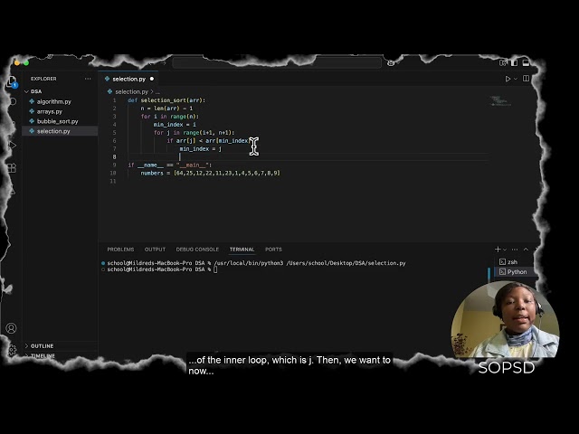Open the run options dropdown arrow

[516, 79]
